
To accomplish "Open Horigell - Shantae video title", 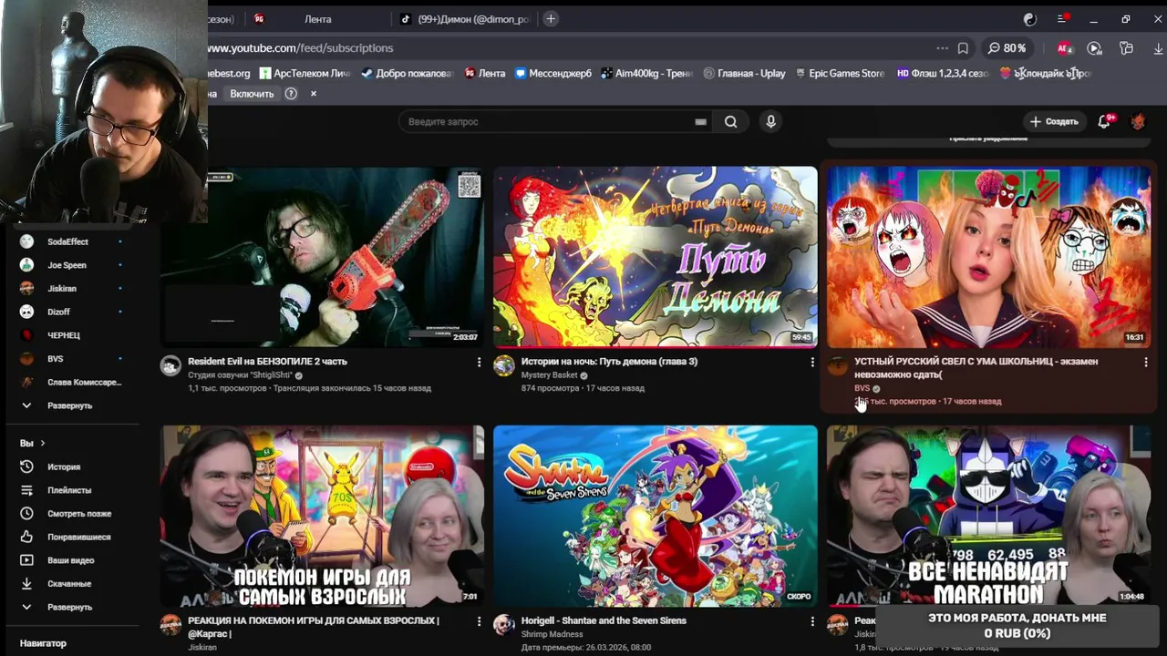I will (604, 620).
